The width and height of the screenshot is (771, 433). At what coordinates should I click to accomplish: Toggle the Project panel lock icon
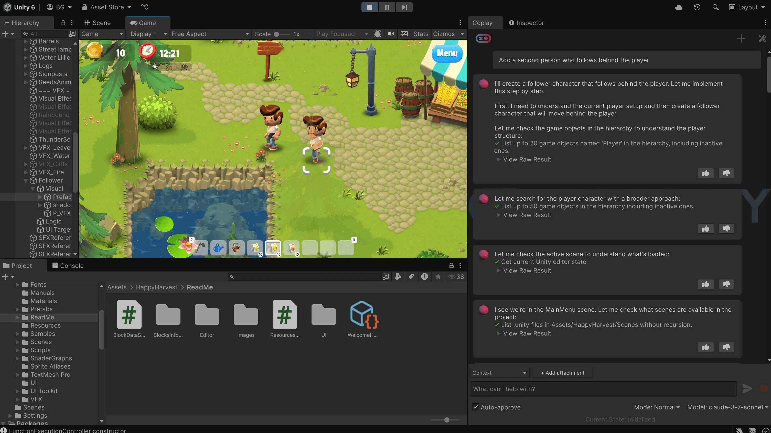tap(451, 265)
